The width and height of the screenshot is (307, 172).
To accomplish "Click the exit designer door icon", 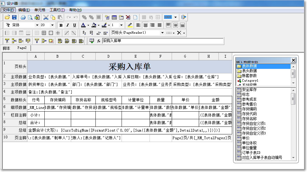I will (x=184, y=17).
